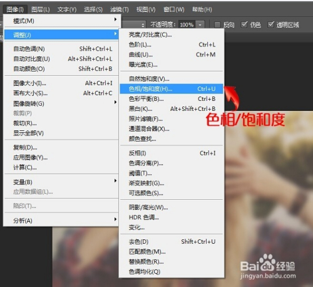Toggle the 仿色 checkbox
The height and width of the screenshot is (287, 313).
(244, 24)
